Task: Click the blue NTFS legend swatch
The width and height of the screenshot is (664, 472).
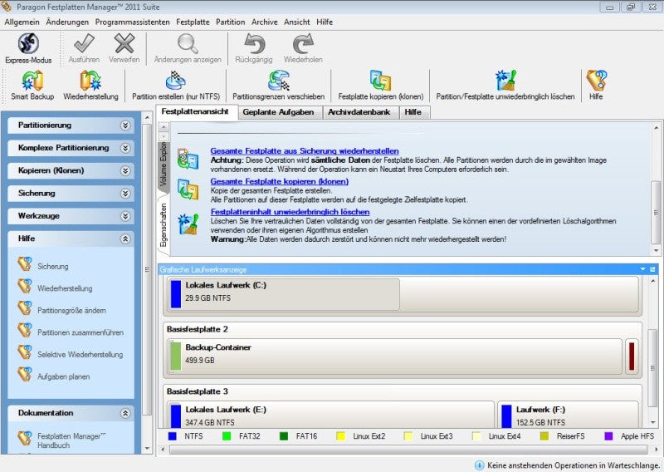Action: (x=173, y=436)
